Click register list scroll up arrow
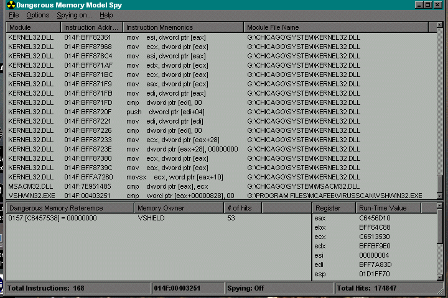Viewport: 448px width, 298px height. tap(440, 205)
